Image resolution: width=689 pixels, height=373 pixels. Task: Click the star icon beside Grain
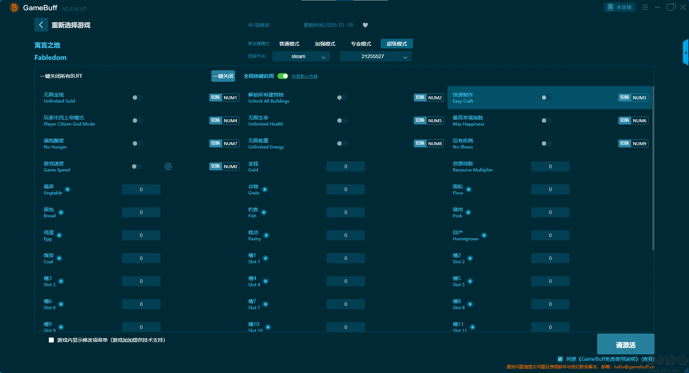pyautogui.click(x=265, y=189)
